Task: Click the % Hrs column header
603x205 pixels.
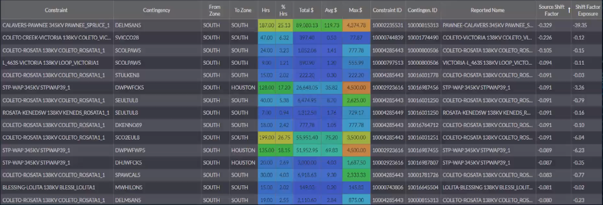Action: [284, 10]
